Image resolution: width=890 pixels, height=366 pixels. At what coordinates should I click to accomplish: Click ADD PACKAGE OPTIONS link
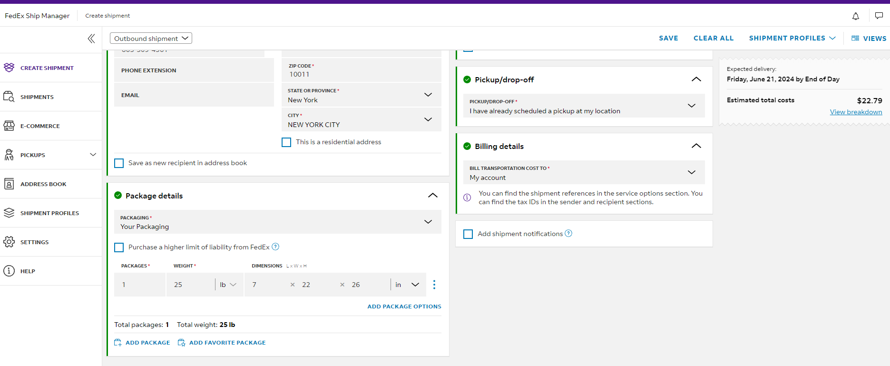coord(404,307)
